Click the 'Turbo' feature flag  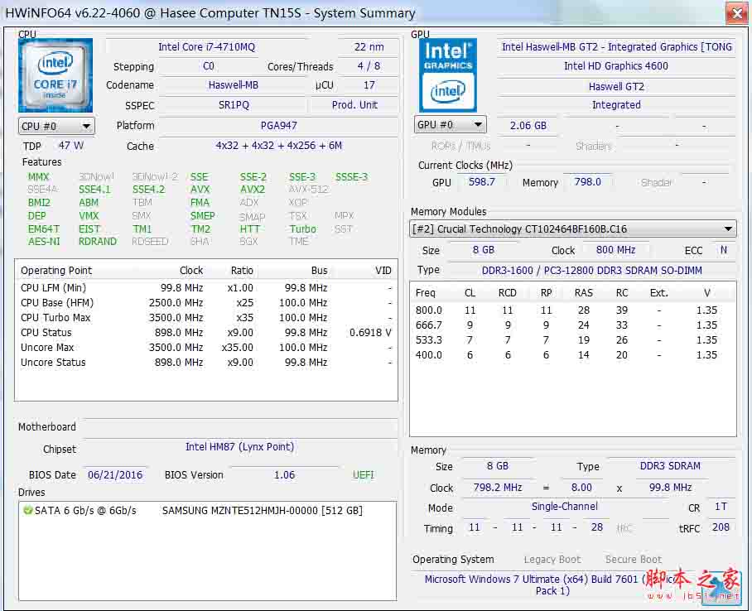302,229
